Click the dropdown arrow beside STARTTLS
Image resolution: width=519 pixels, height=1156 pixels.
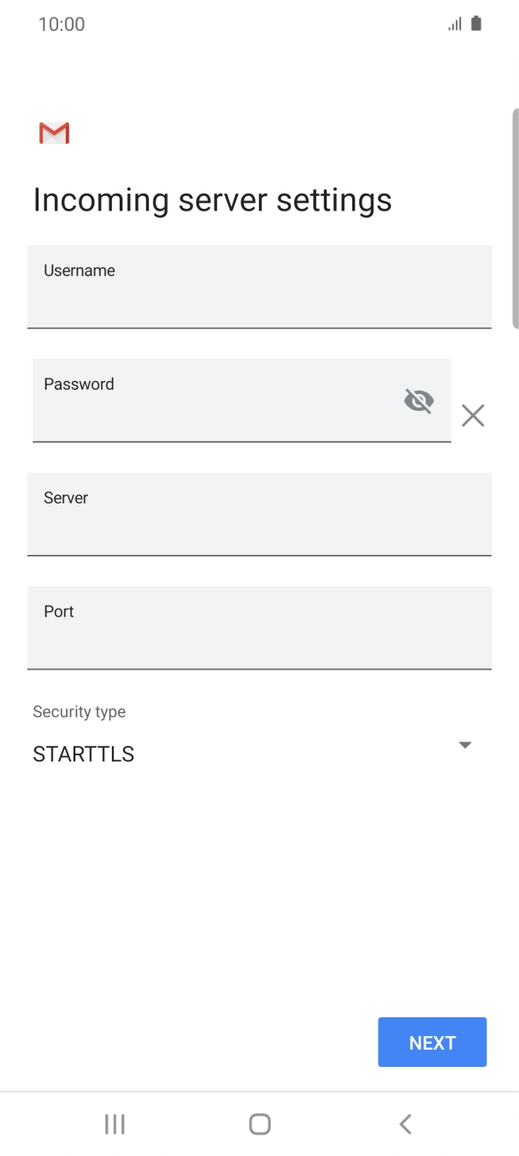[x=465, y=745]
